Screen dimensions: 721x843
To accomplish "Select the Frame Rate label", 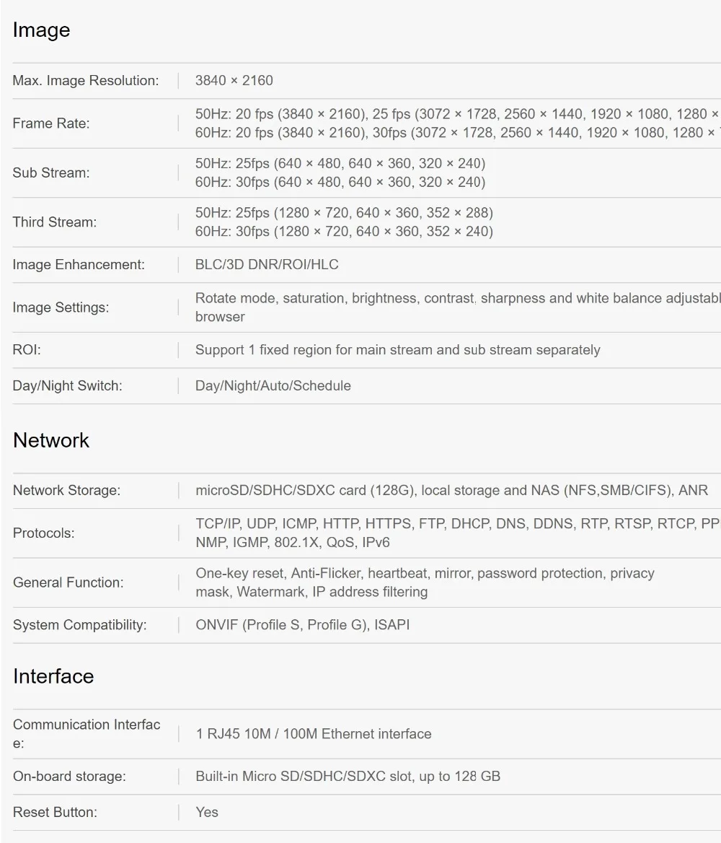I will coord(51,123).
